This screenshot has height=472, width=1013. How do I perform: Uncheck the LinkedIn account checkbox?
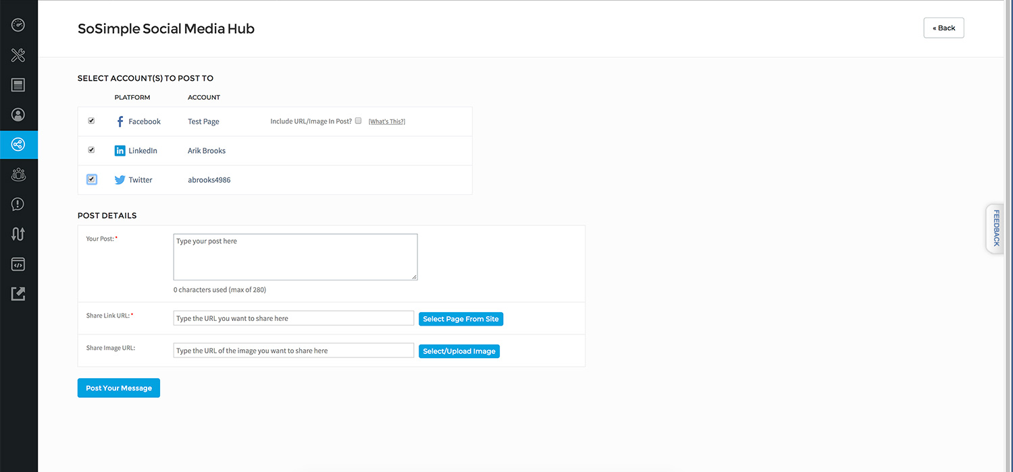click(91, 150)
